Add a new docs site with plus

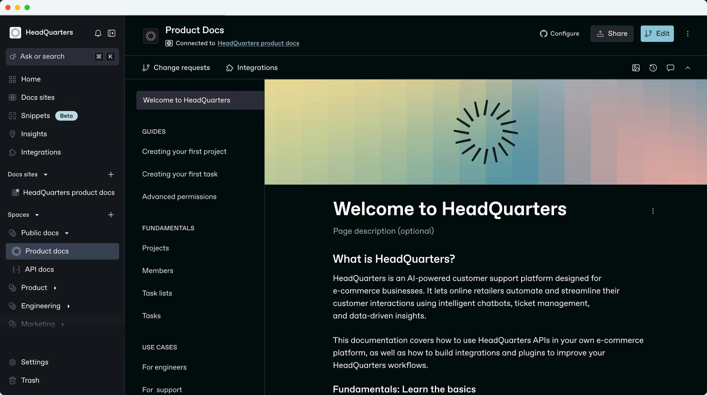pyautogui.click(x=111, y=174)
